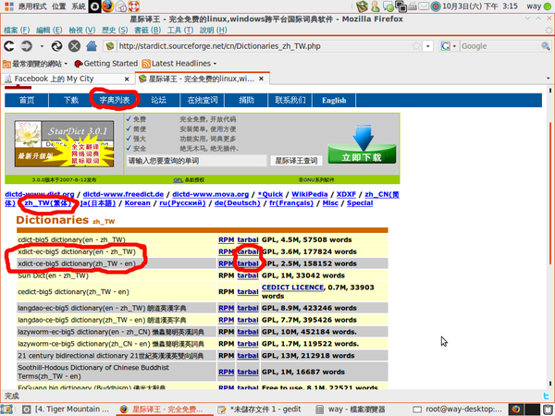Image resolution: width=555 pixels, height=416 pixels.
Task: Focus the Google search field
Action: (500, 46)
